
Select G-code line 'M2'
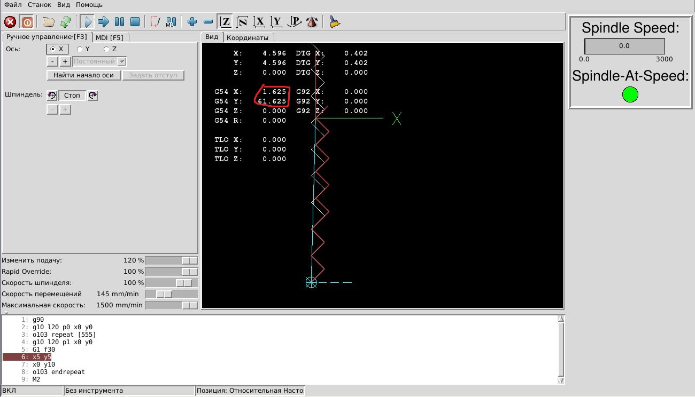click(36, 379)
